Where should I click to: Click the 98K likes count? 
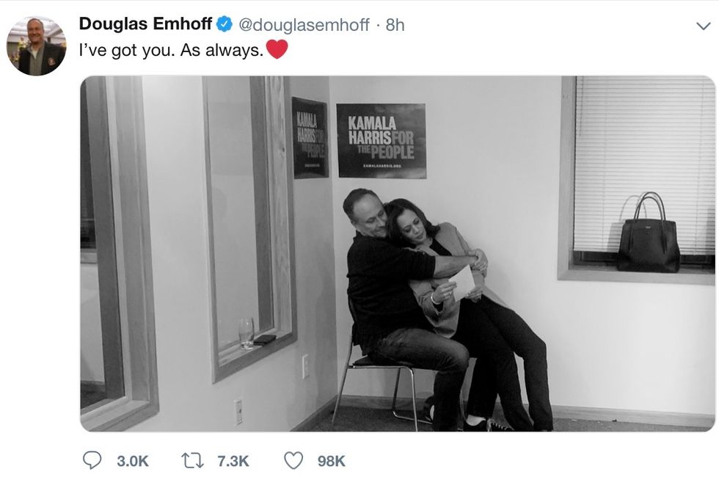point(331,461)
